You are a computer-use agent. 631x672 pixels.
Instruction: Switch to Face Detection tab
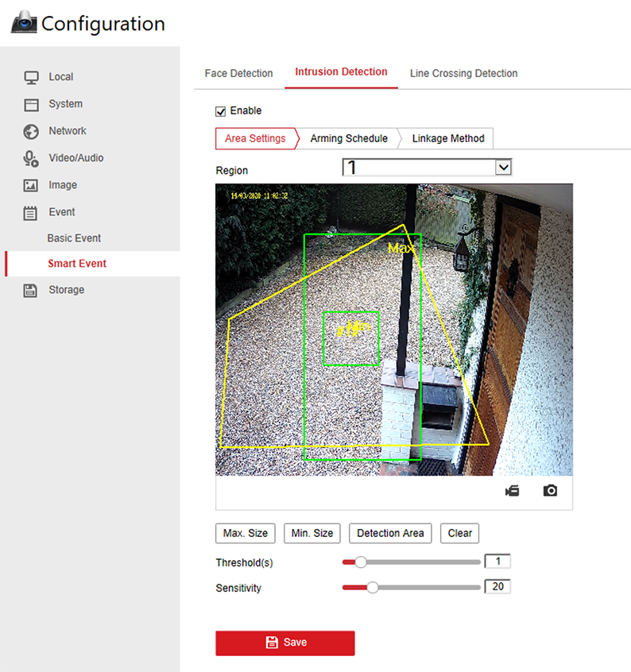coord(238,73)
